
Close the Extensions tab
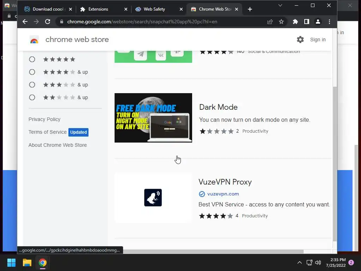126,9
